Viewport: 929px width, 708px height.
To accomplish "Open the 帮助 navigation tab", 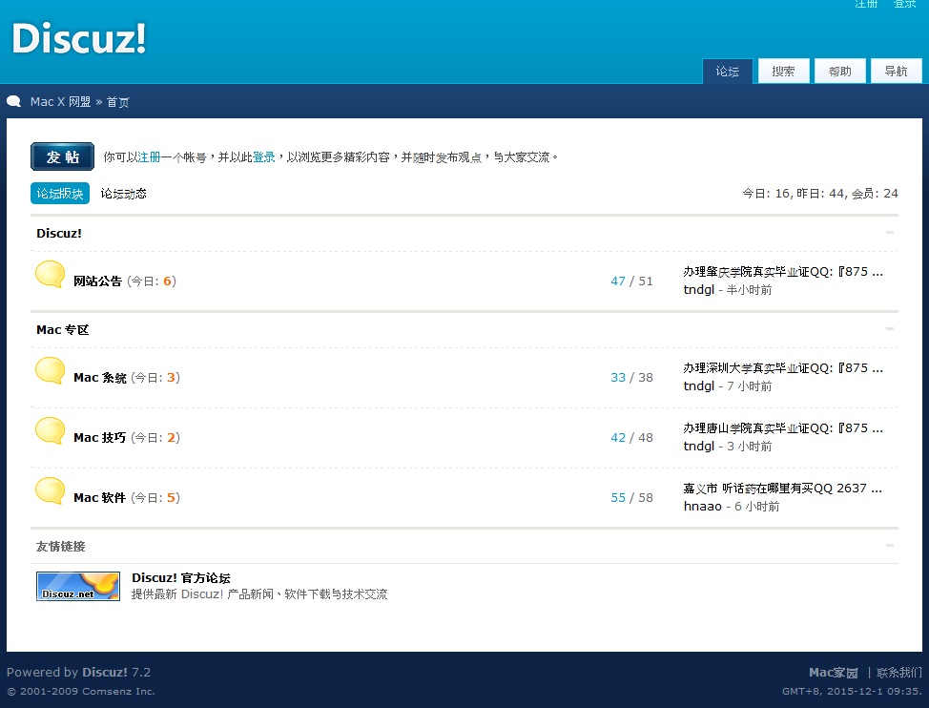I will pos(840,72).
